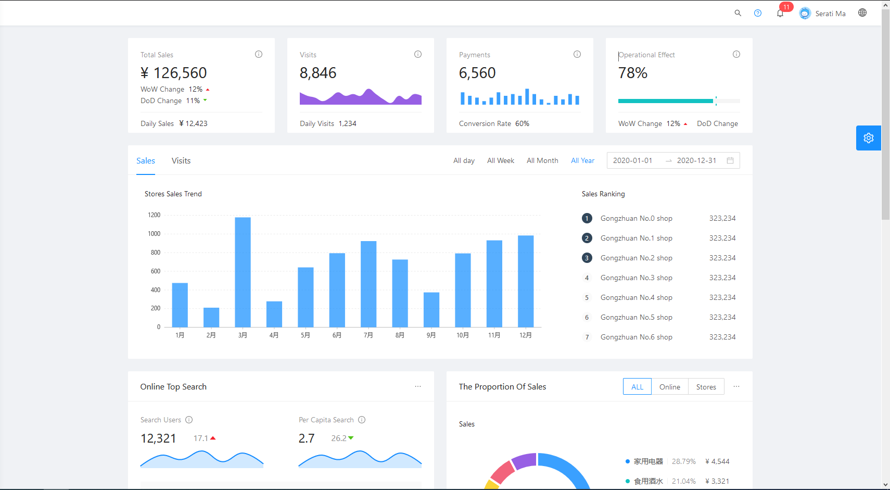Open the date range picker dropdown
Viewport: 890px width, 490px height.
(673, 160)
